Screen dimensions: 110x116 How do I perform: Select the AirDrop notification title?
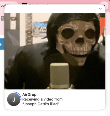tap(30, 95)
